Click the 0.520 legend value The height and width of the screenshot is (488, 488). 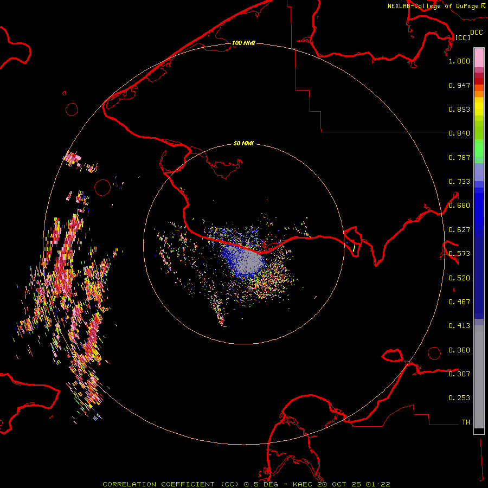point(459,278)
